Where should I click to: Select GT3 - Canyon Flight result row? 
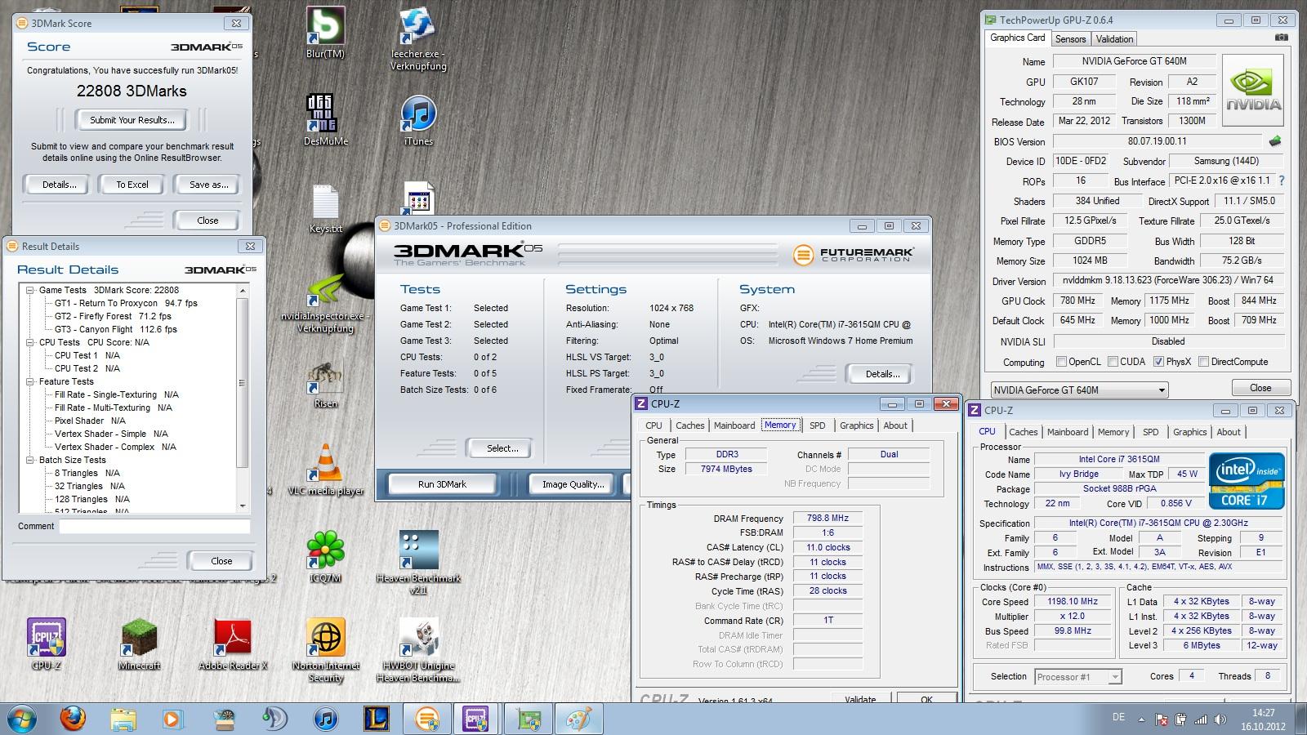coord(115,329)
